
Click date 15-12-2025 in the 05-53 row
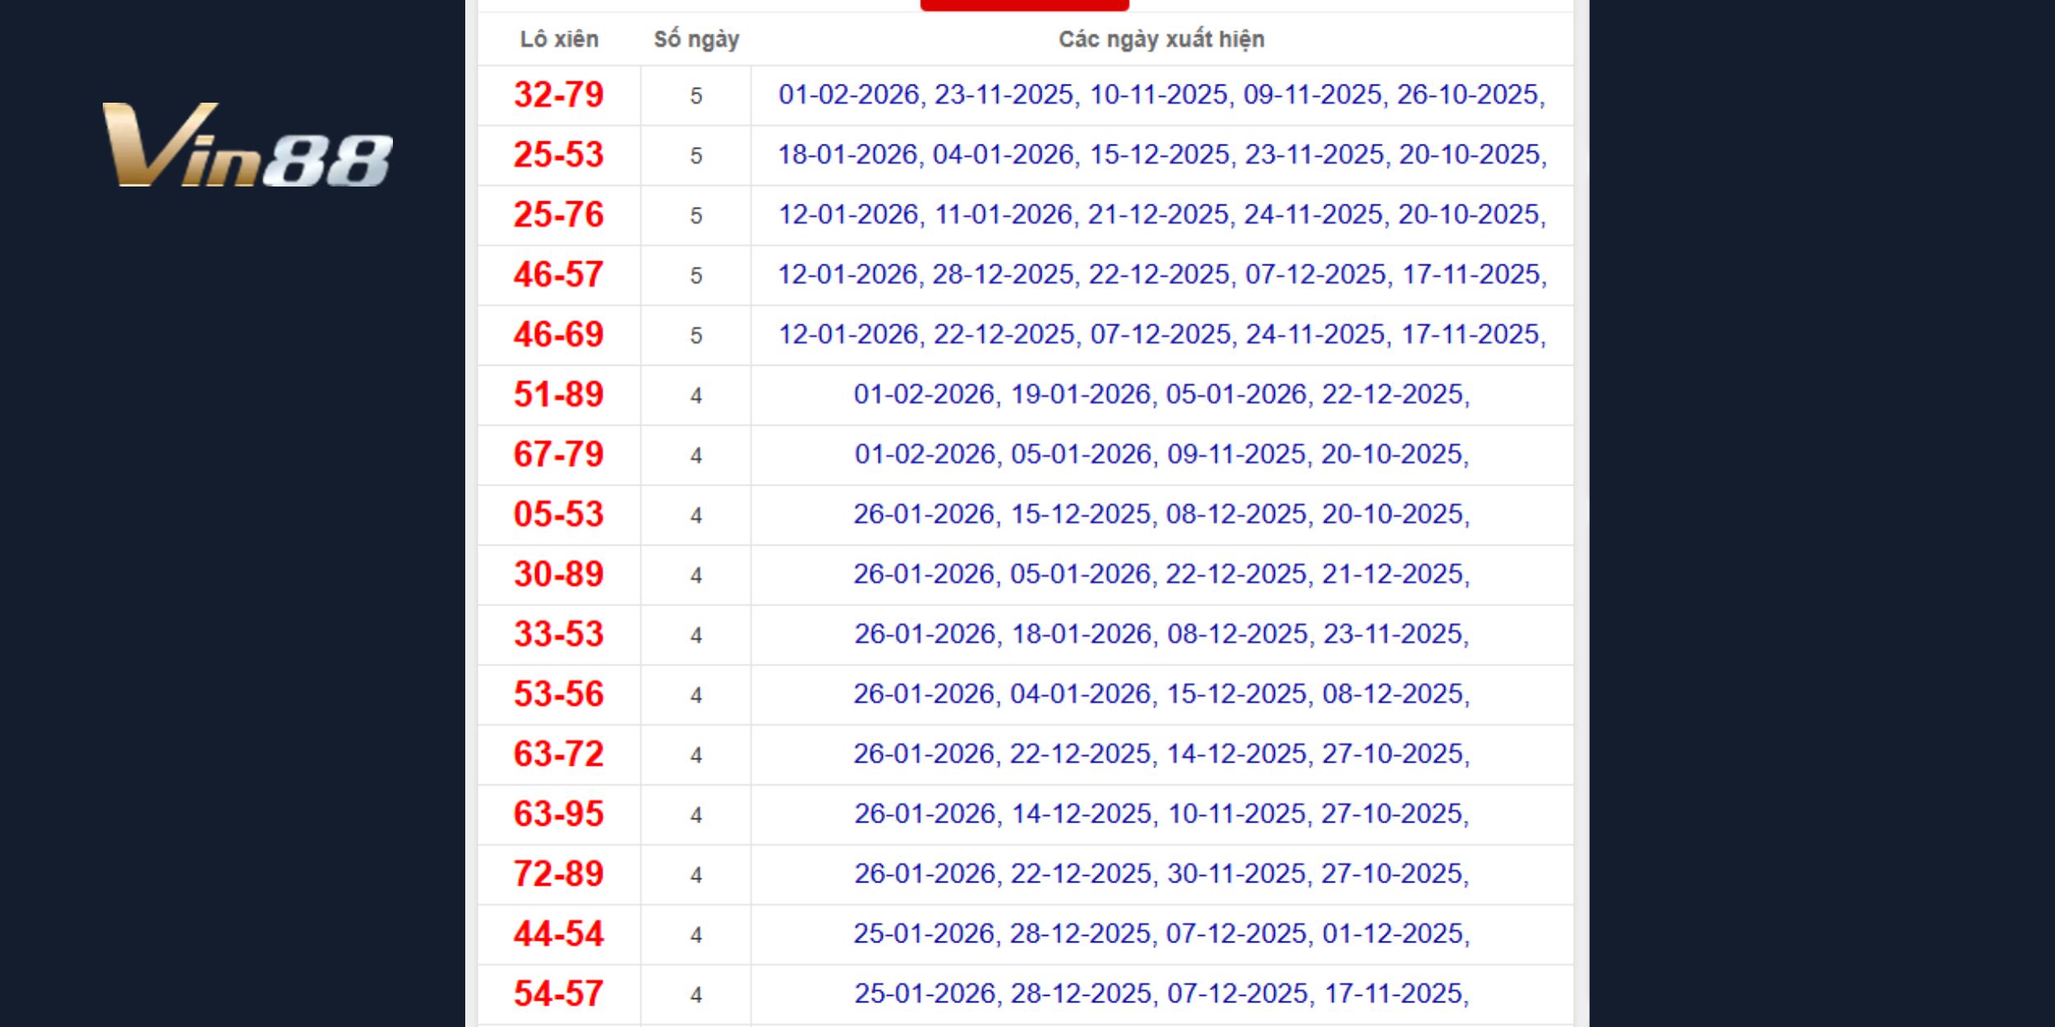[1080, 515]
